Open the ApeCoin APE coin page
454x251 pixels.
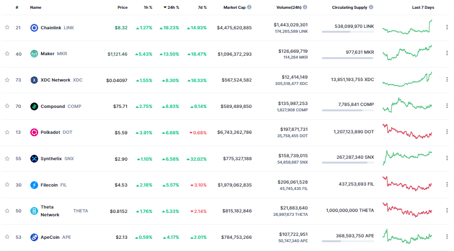[x=56, y=237]
